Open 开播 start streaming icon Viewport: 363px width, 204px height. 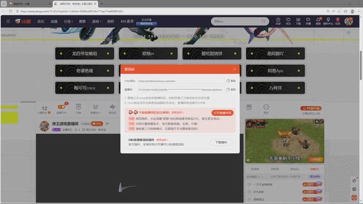click(308, 21)
